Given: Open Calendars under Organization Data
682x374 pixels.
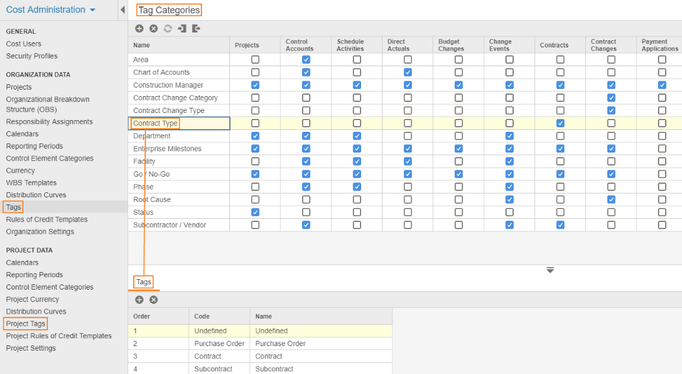Looking at the screenshot, I should 22,134.
